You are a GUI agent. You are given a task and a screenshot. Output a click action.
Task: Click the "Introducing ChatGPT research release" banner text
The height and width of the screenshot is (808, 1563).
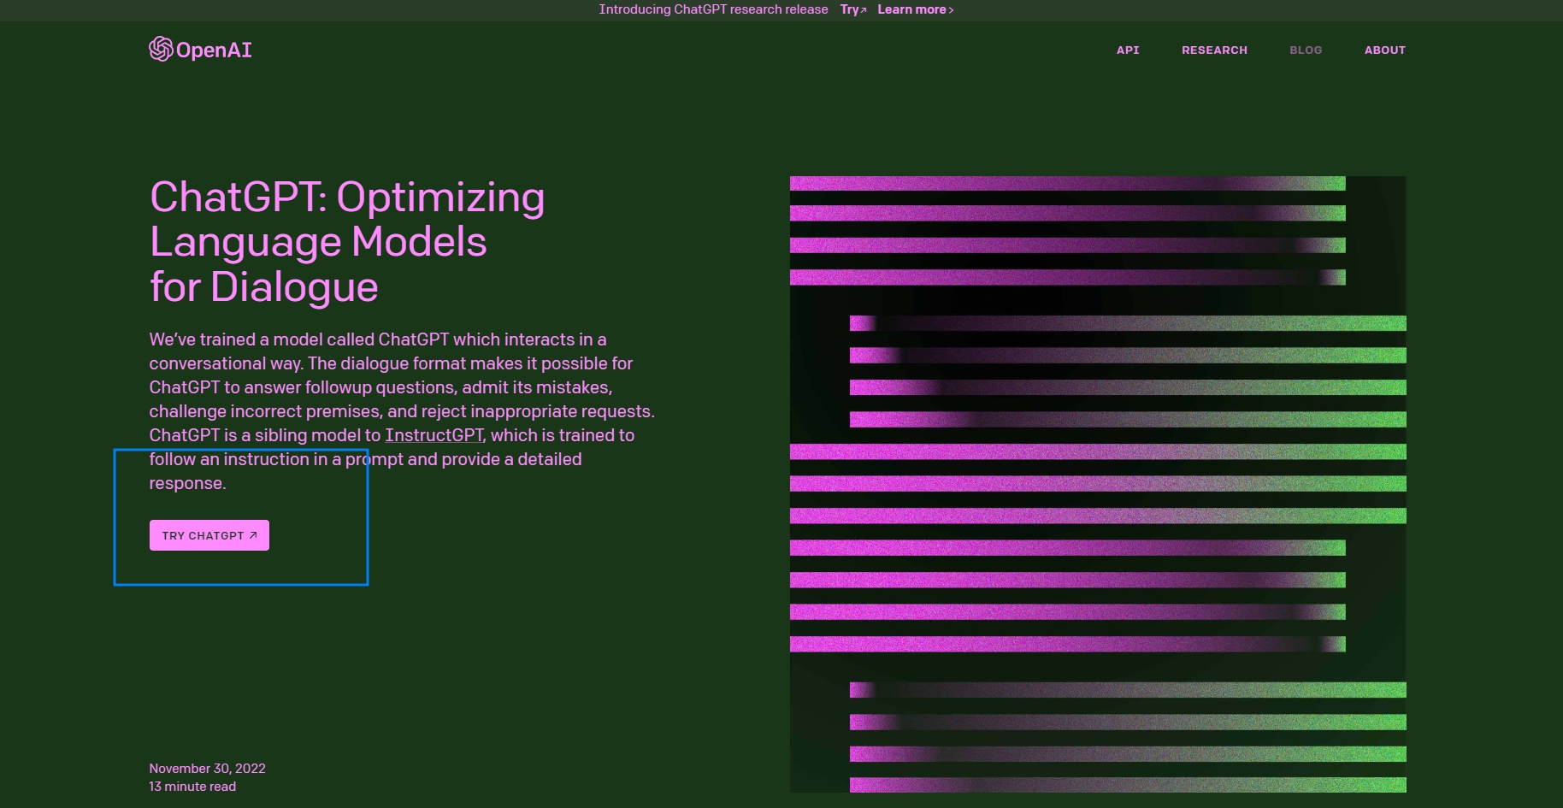click(x=713, y=9)
